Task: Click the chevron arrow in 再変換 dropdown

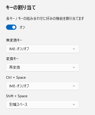Action: pos(74,67)
